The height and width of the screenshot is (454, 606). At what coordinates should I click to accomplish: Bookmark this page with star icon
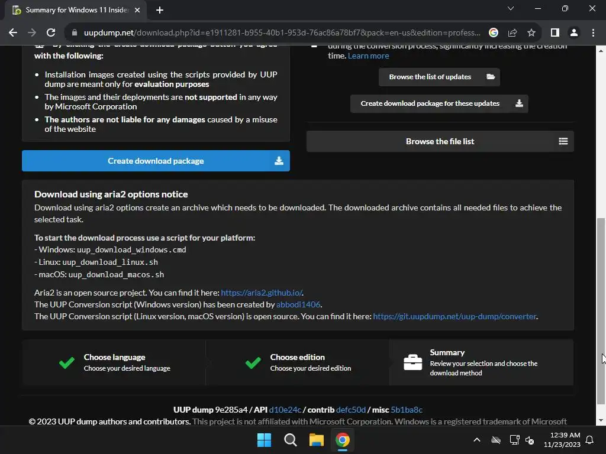(531, 33)
